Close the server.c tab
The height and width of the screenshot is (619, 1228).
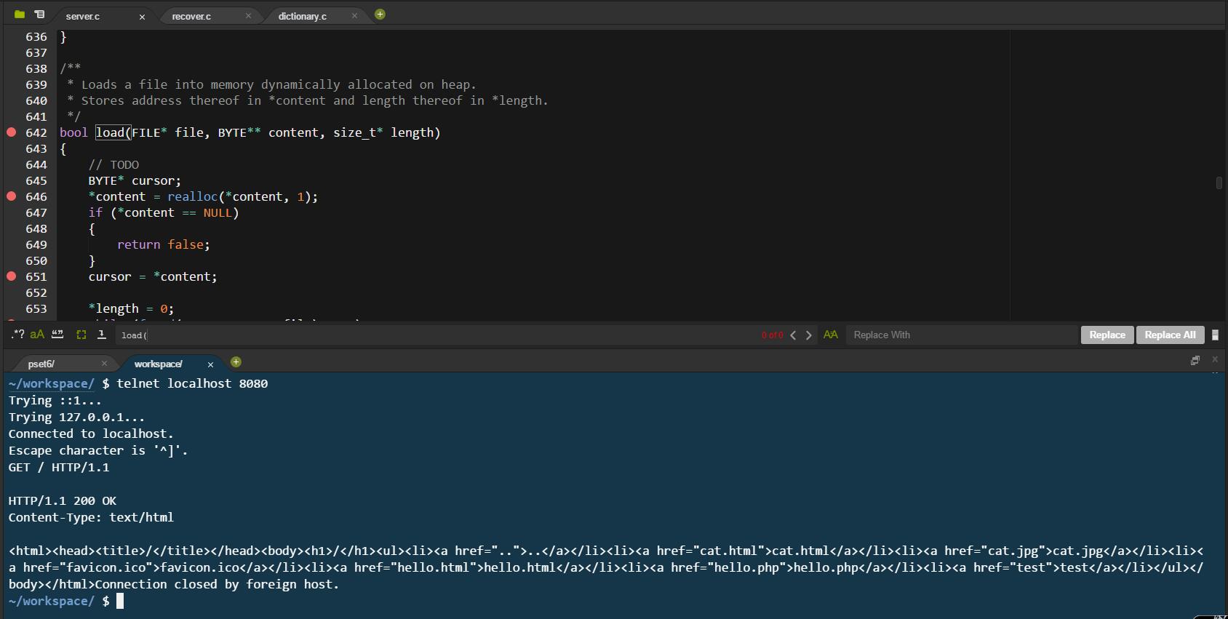pos(142,17)
